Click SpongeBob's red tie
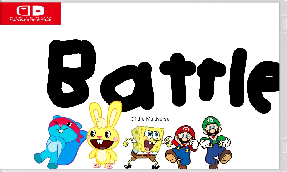This screenshot has height=172, width=287. click(148, 155)
